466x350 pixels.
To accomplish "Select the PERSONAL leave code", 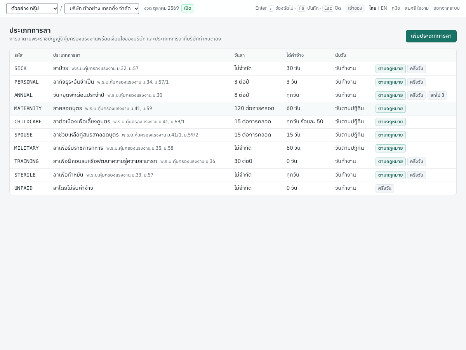I will pos(26,82).
